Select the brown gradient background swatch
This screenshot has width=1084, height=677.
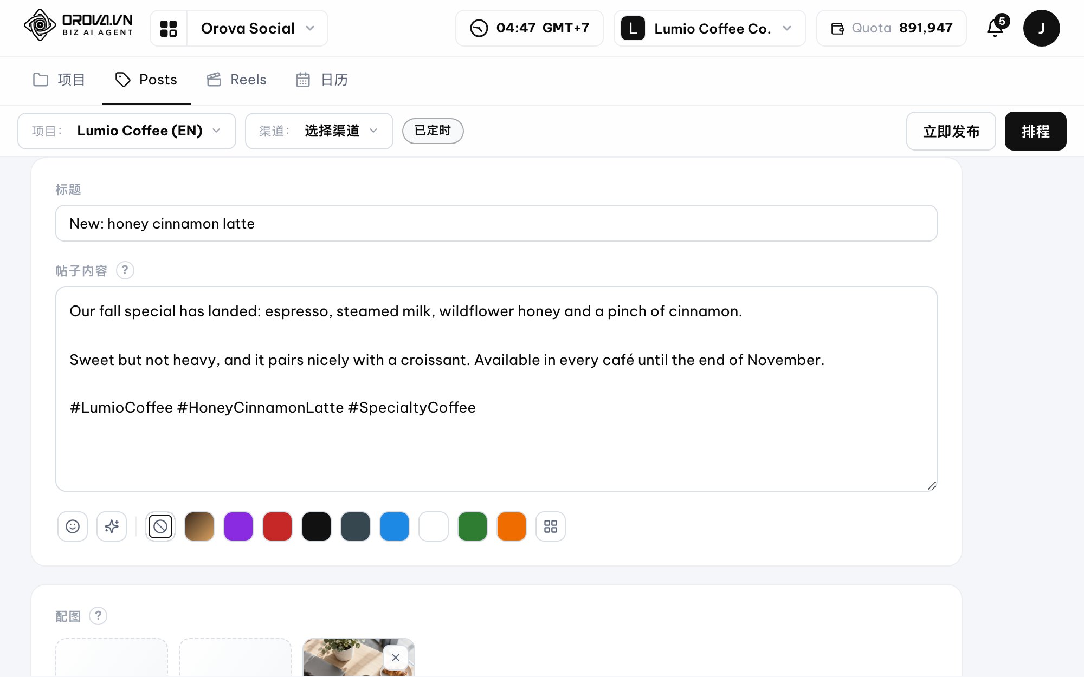click(x=199, y=526)
